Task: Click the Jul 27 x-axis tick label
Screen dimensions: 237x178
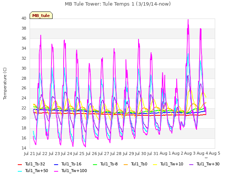Action: click(104, 154)
